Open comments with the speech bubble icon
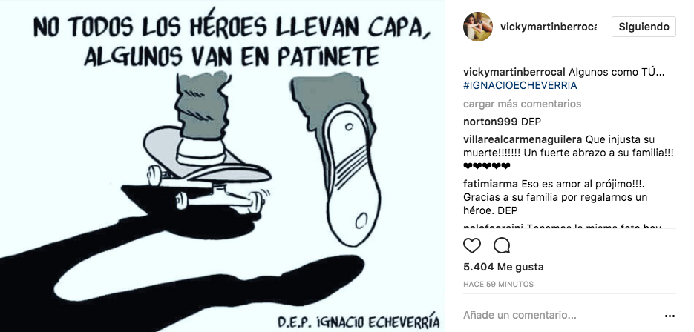Screen dimensions: 694x332 tap(502, 245)
